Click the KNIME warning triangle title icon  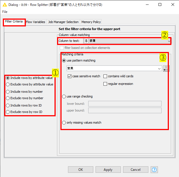point(5,5)
